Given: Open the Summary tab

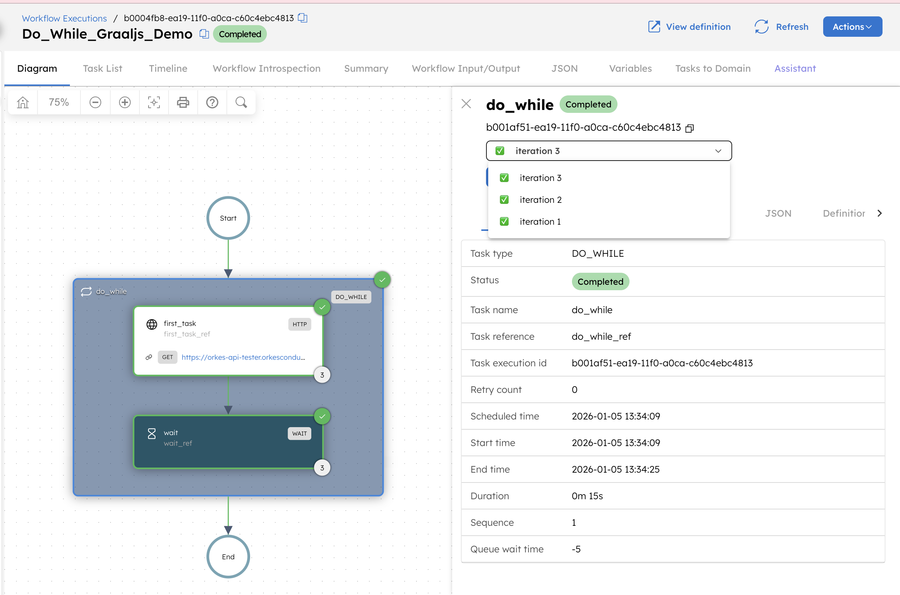Looking at the screenshot, I should pyautogui.click(x=366, y=68).
